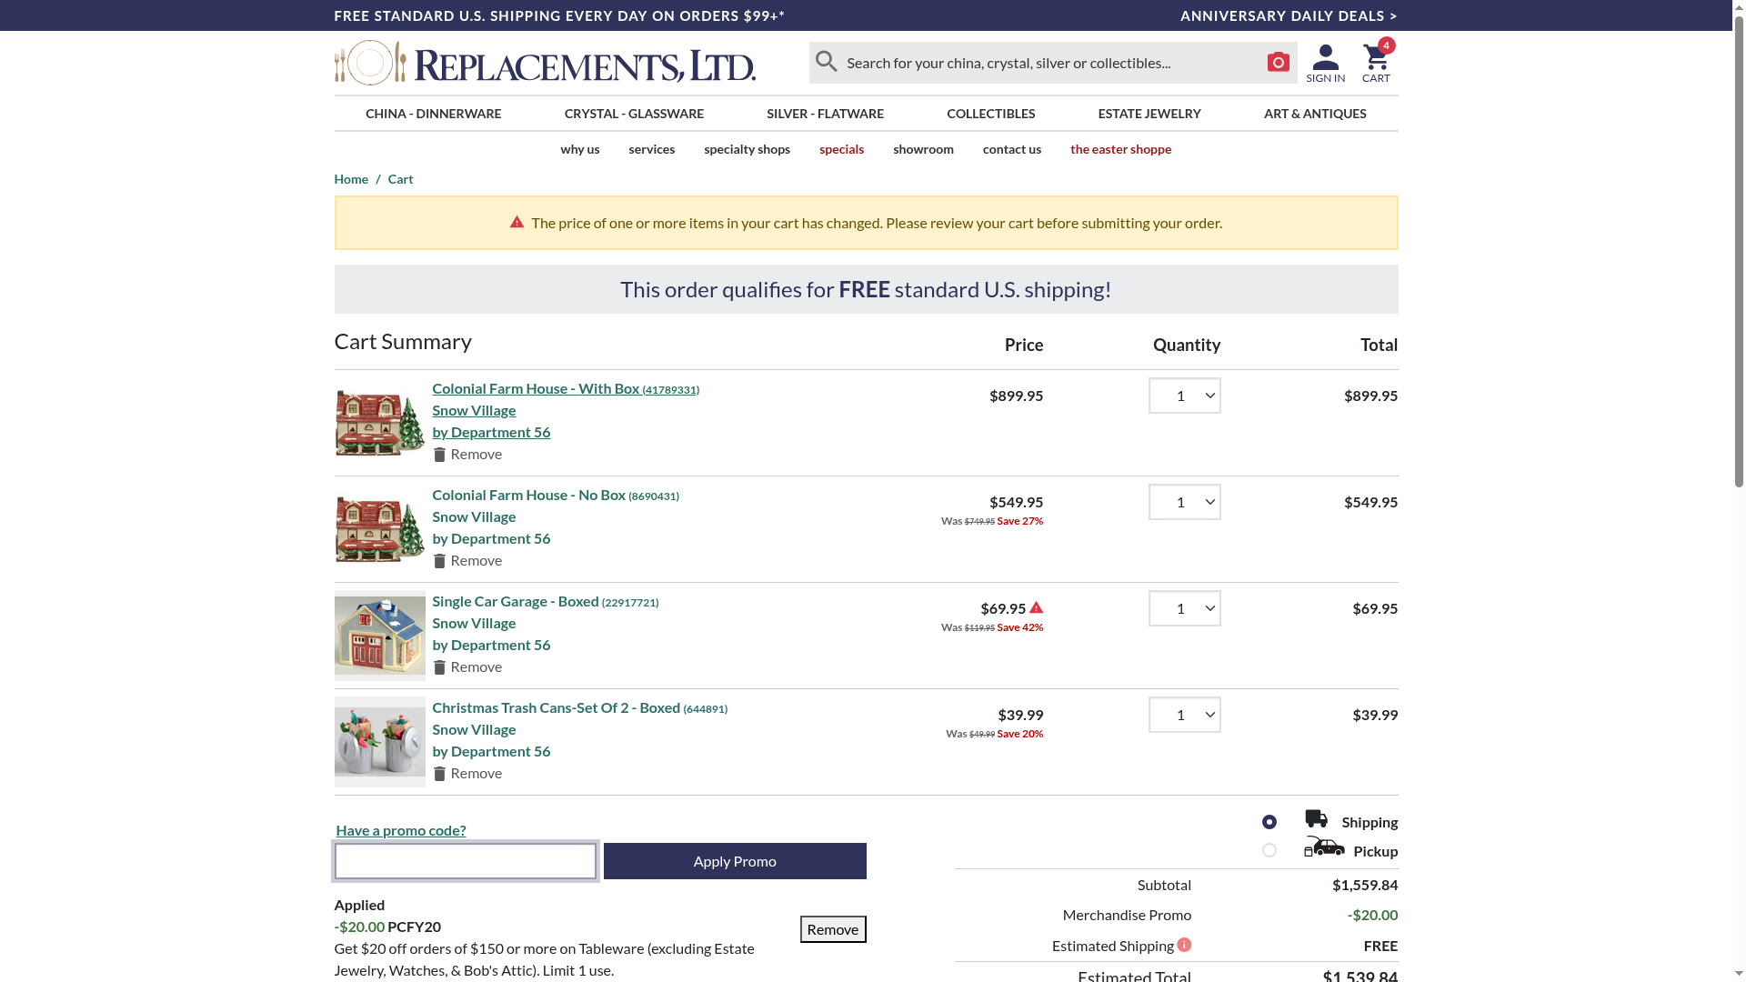Viewport: 1746px width, 982px height.
Task: Open quantity dropdown for Colonial Farm House With Box
Action: pyautogui.click(x=1184, y=396)
